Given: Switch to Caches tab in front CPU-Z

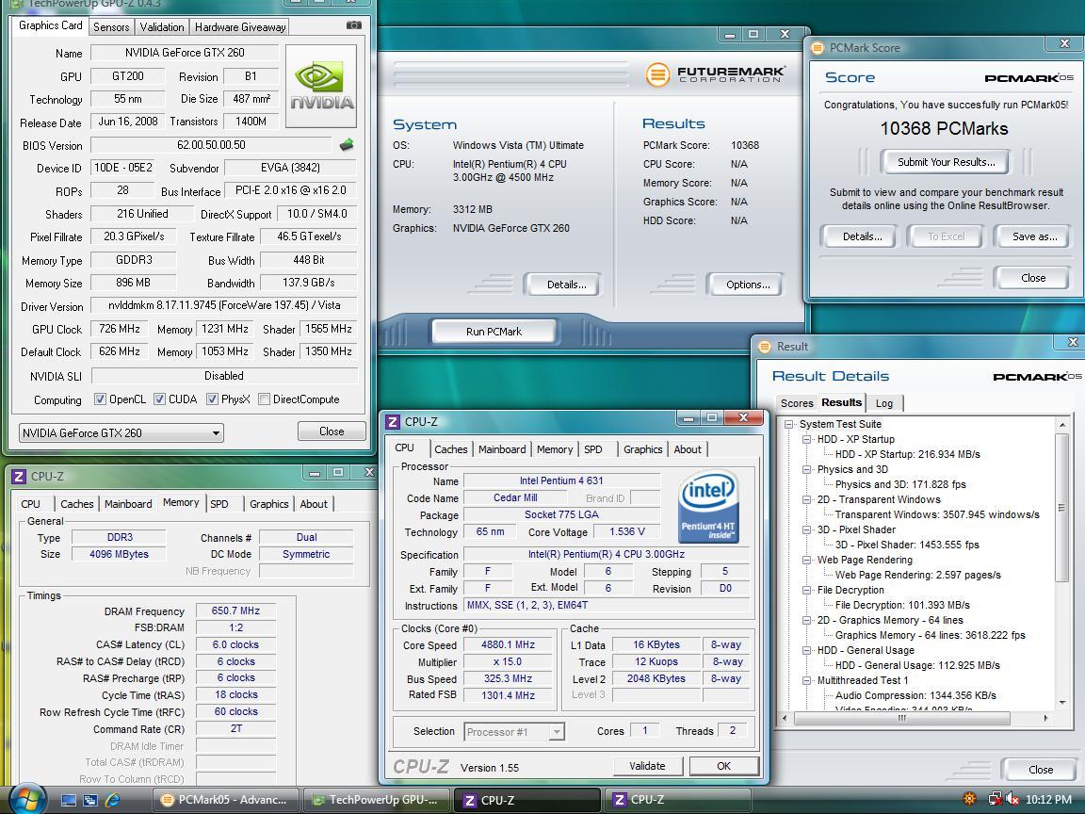Looking at the screenshot, I should point(450,449).
